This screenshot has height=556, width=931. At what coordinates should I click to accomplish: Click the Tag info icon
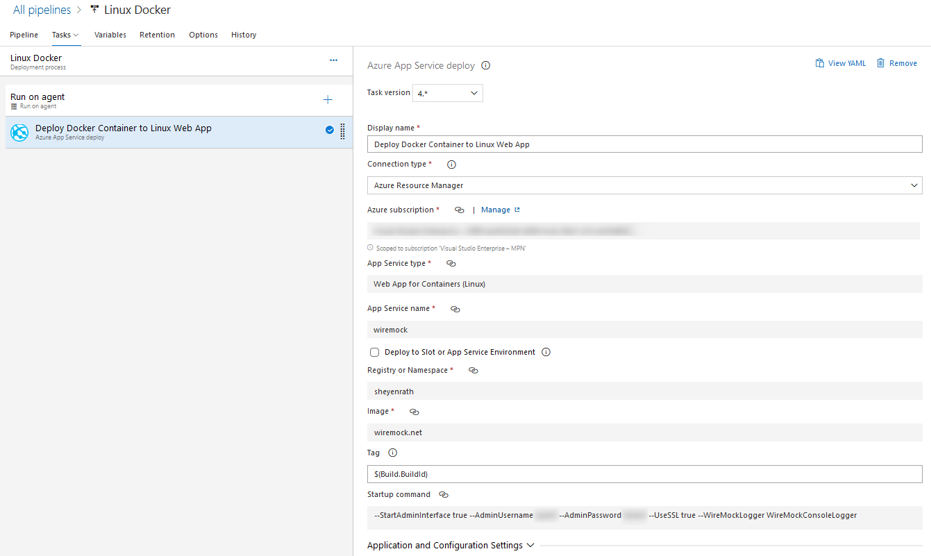point(392,453)
